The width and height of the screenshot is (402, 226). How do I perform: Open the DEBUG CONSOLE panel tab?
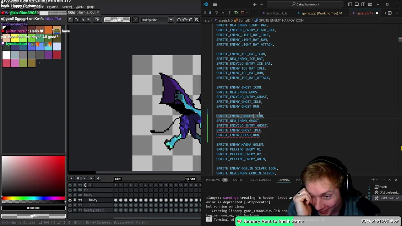260,180
